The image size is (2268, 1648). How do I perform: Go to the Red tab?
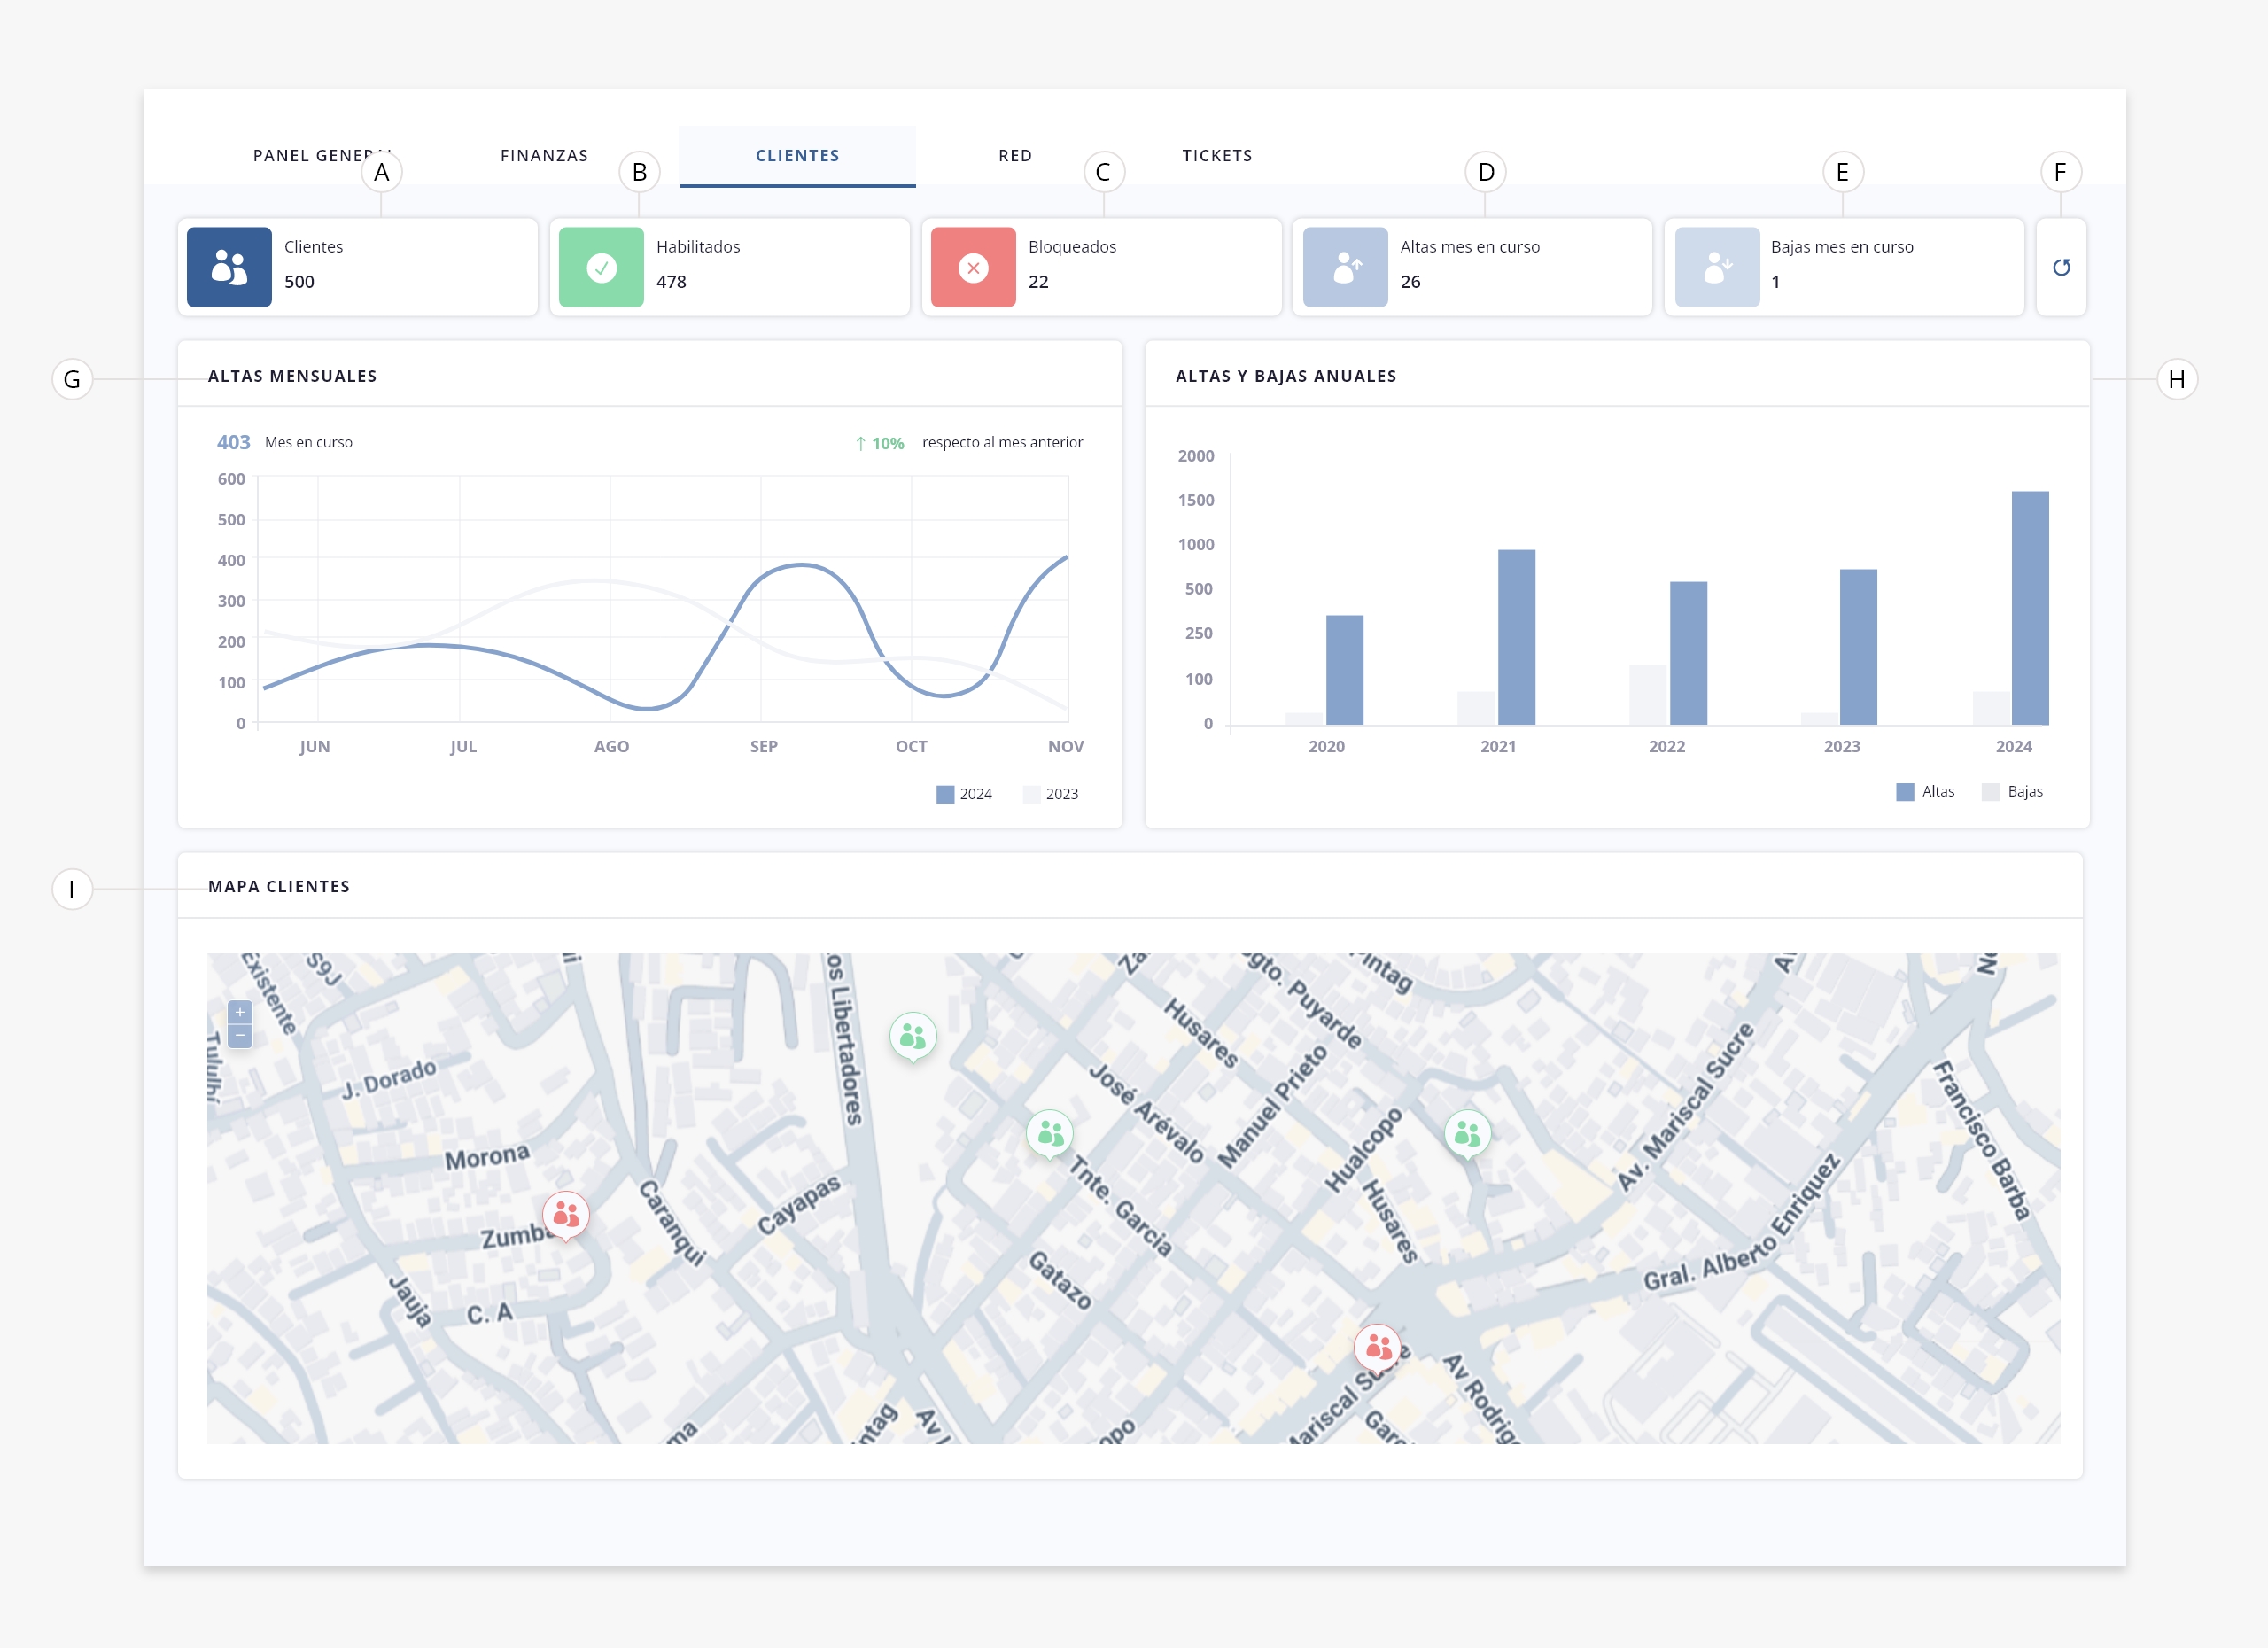click(1015, 155)
